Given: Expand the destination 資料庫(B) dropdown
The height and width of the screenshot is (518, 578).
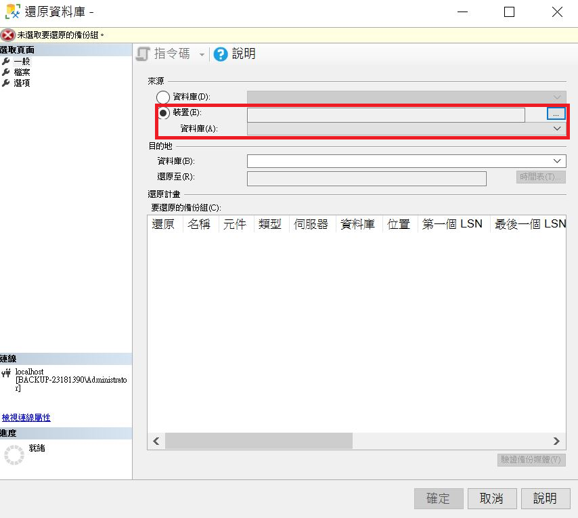Looking at the screenshot, I should coord(557,161).
